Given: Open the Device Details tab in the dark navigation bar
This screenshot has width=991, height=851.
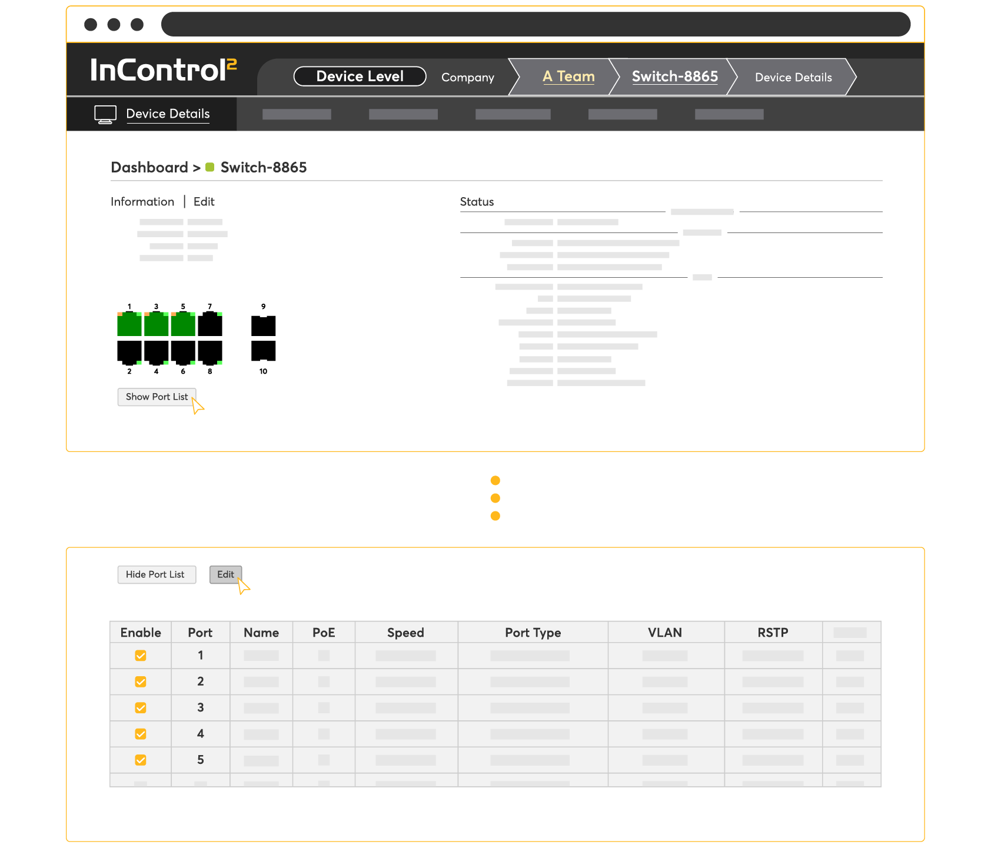Looking at the screenshot, I should point(152,114).
